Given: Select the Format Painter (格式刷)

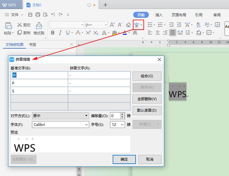Looking at the screenshot, I should [x=39, y=29].
